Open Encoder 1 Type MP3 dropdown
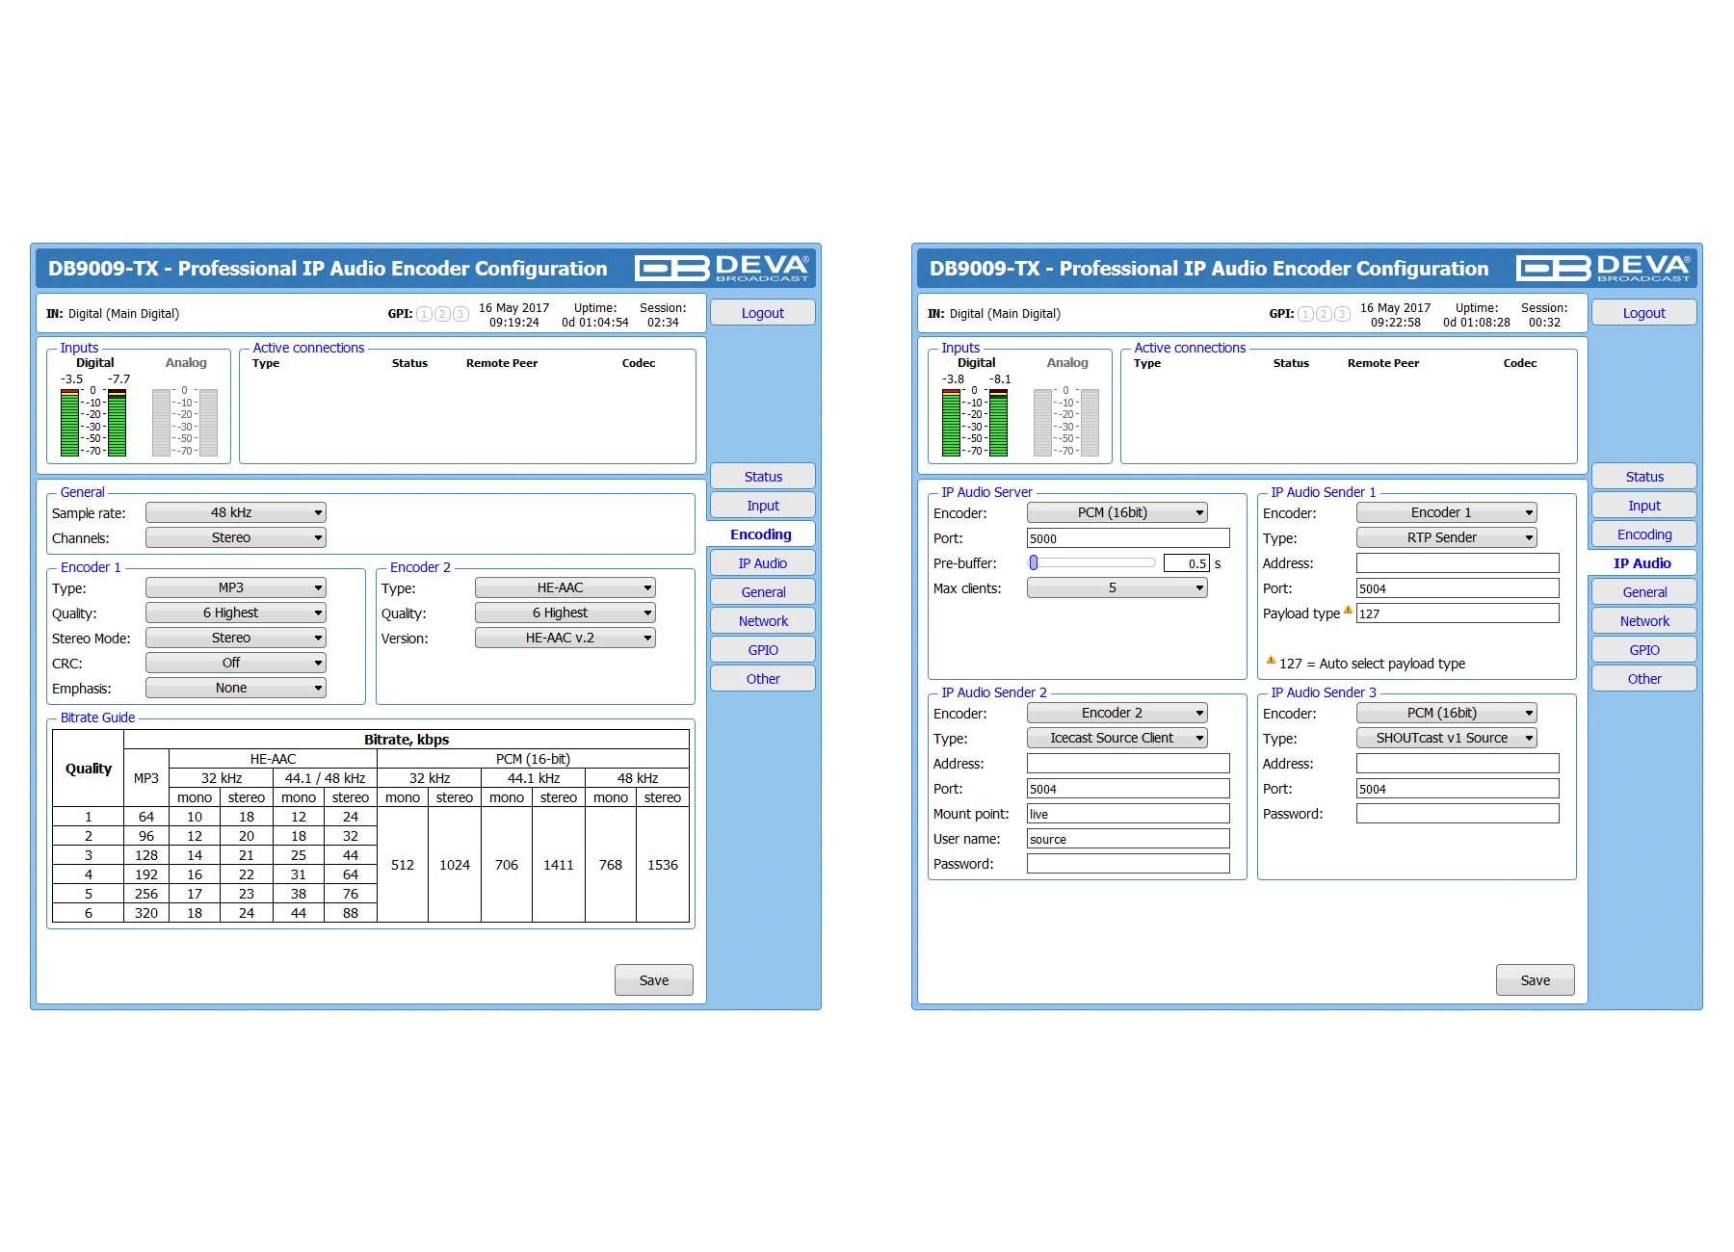This screenshot has width=1734, height=1252. [236, 587]
